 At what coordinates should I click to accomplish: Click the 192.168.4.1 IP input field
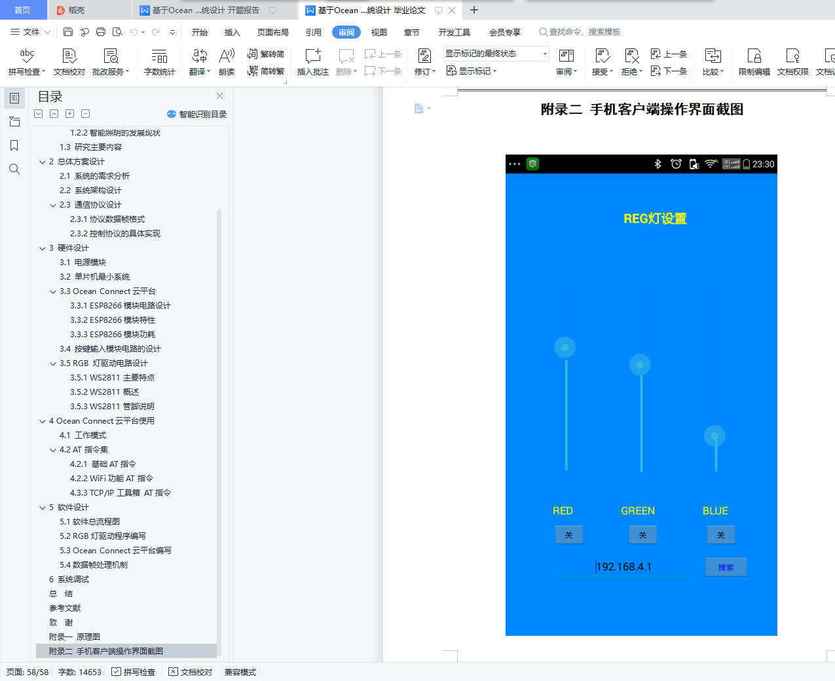pyautogui.click(x=623, y=567)
